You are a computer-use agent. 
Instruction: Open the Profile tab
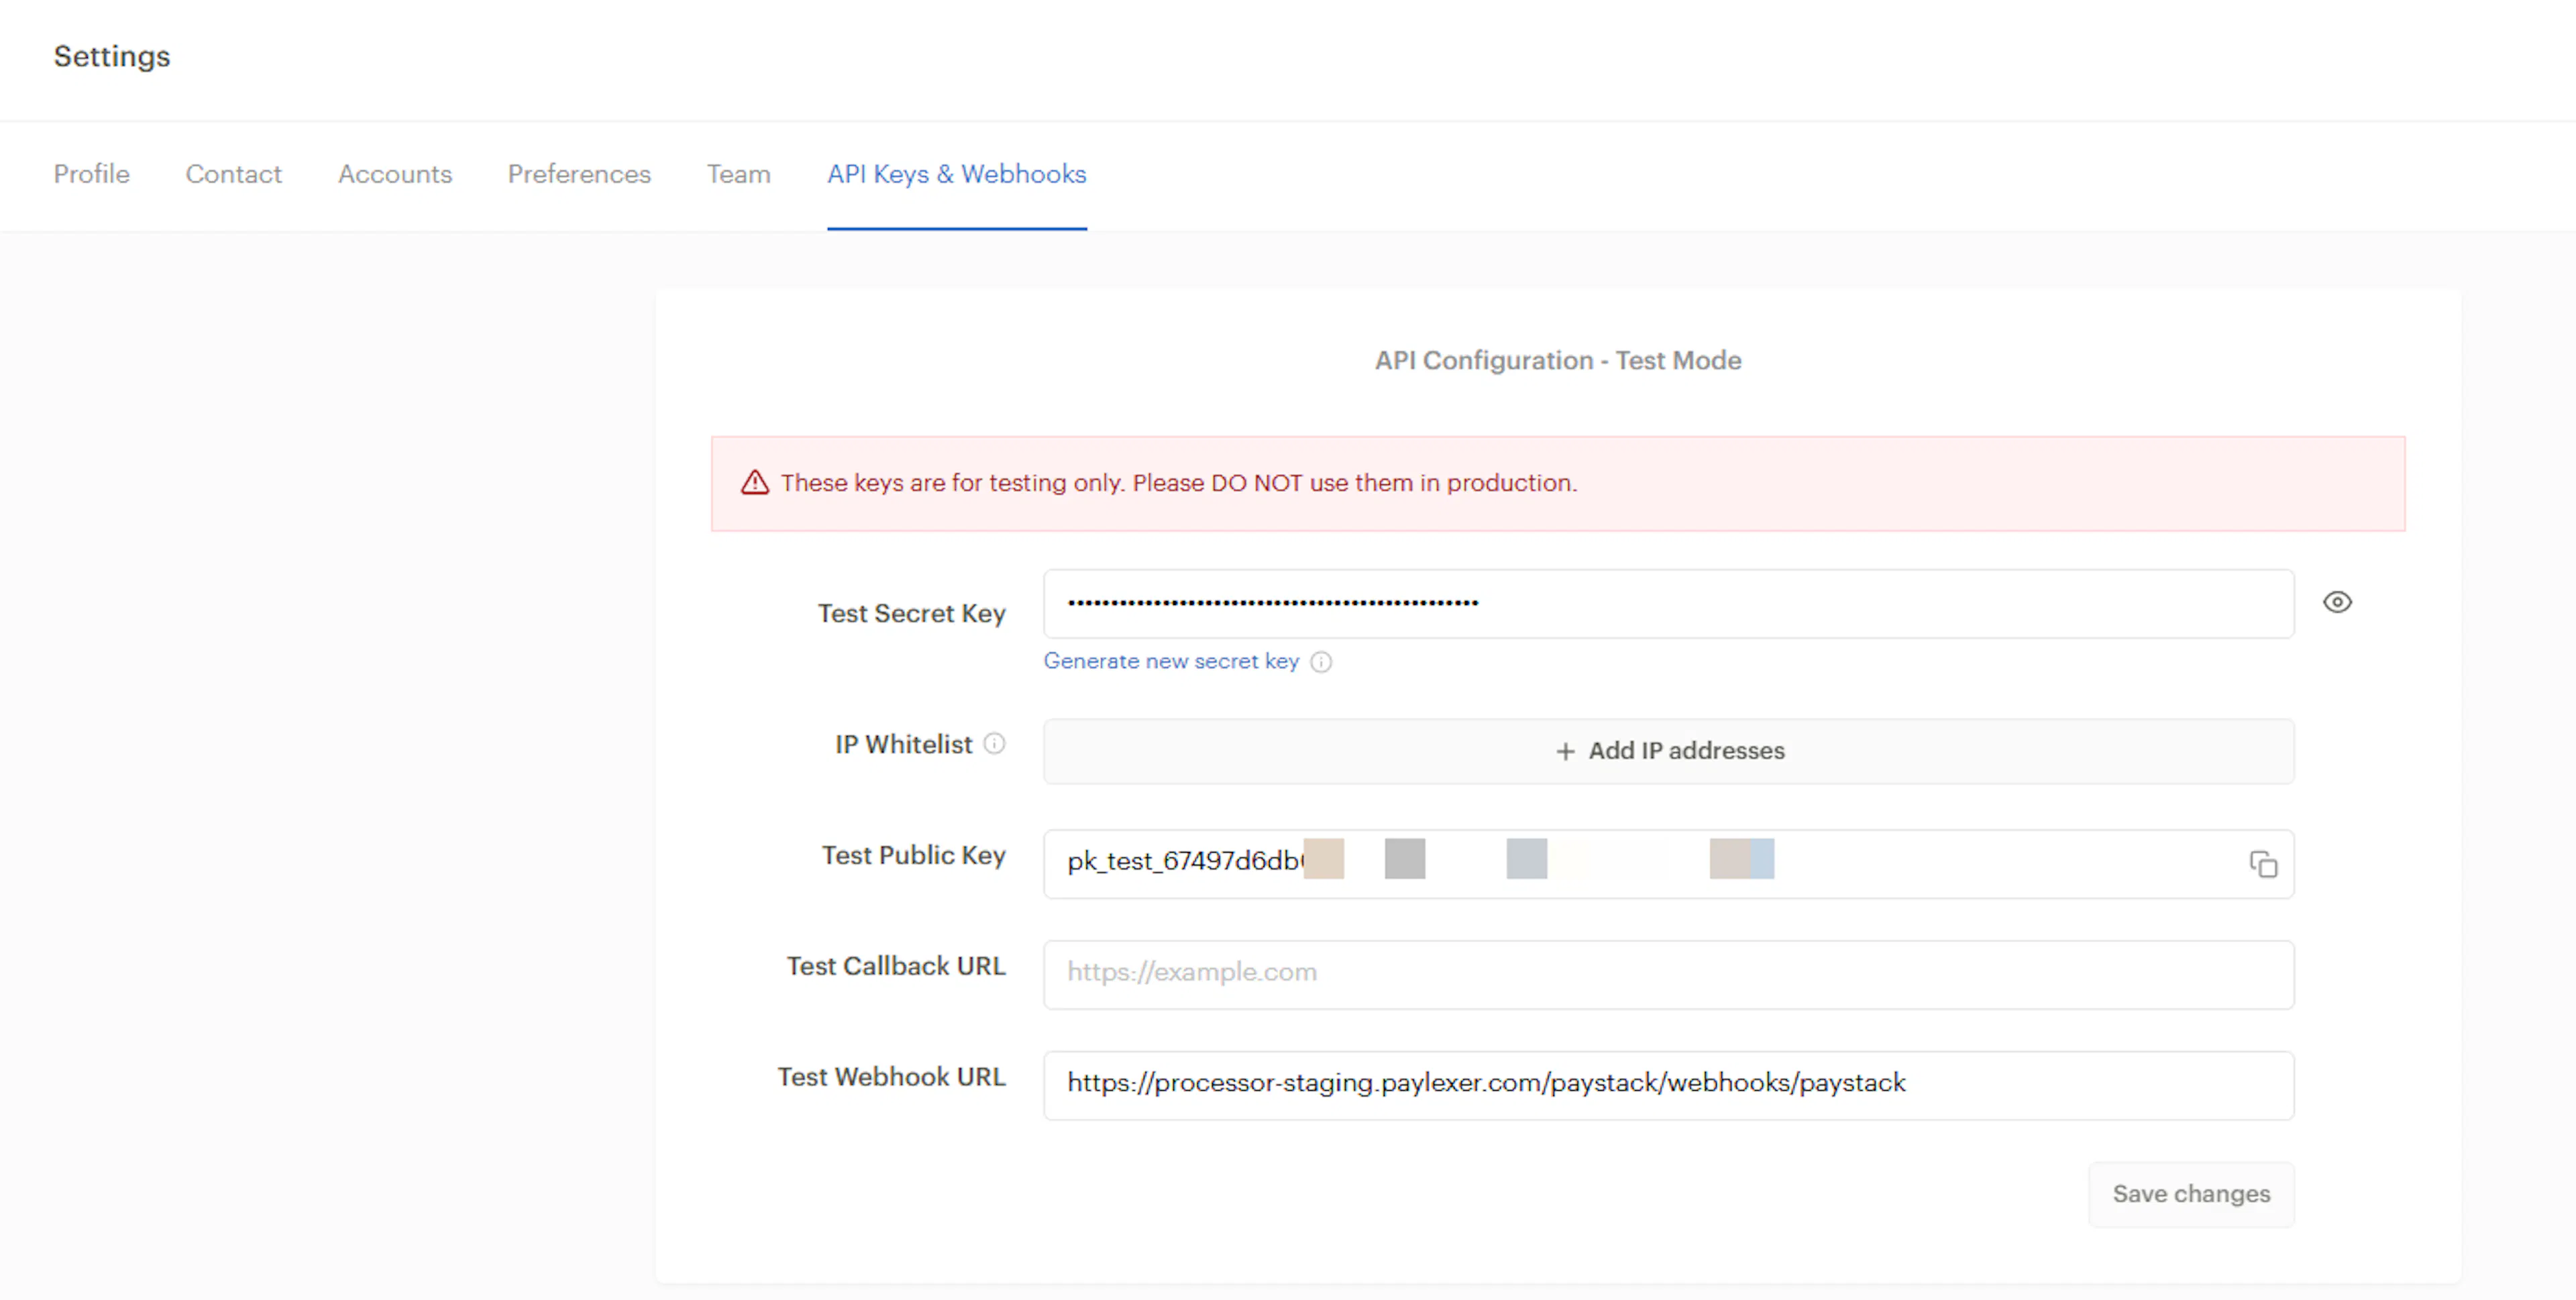[x=91, y=174]
